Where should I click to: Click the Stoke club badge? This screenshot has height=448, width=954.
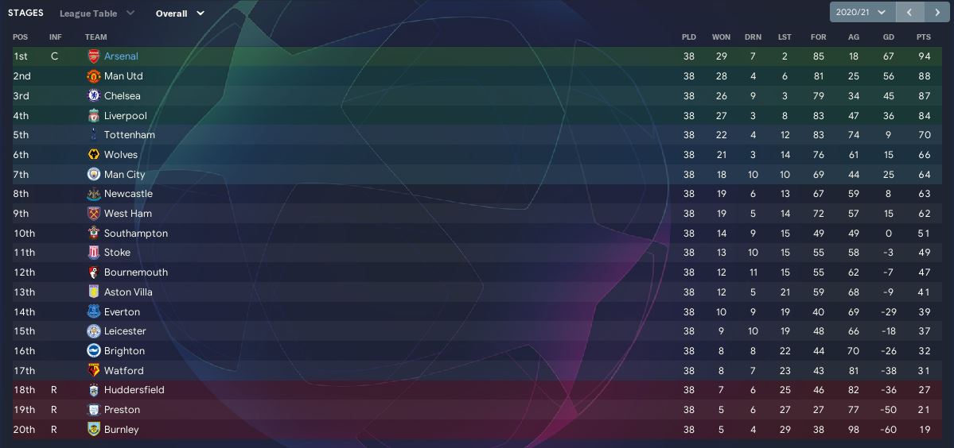click(x=94, y=253)
